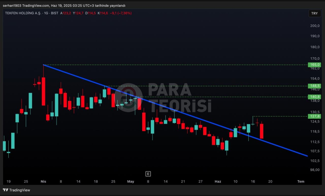
Task: Click the 18 date label on time axis
Action: (96, 181)
